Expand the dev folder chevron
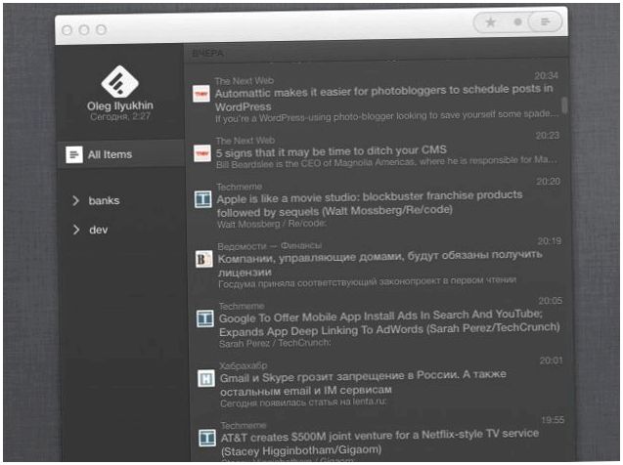The height and width of the screenshot is (465, 623). 76,230
